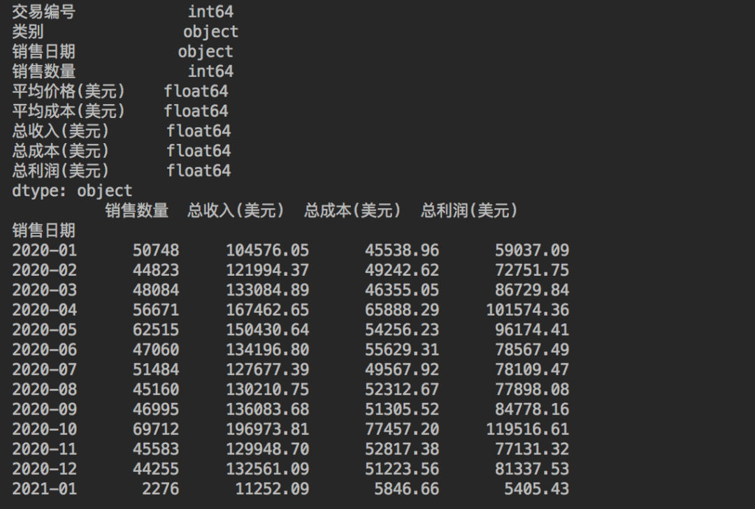Click the profit value 119516.61
755x509 pixels.
[x=527, y=429]
